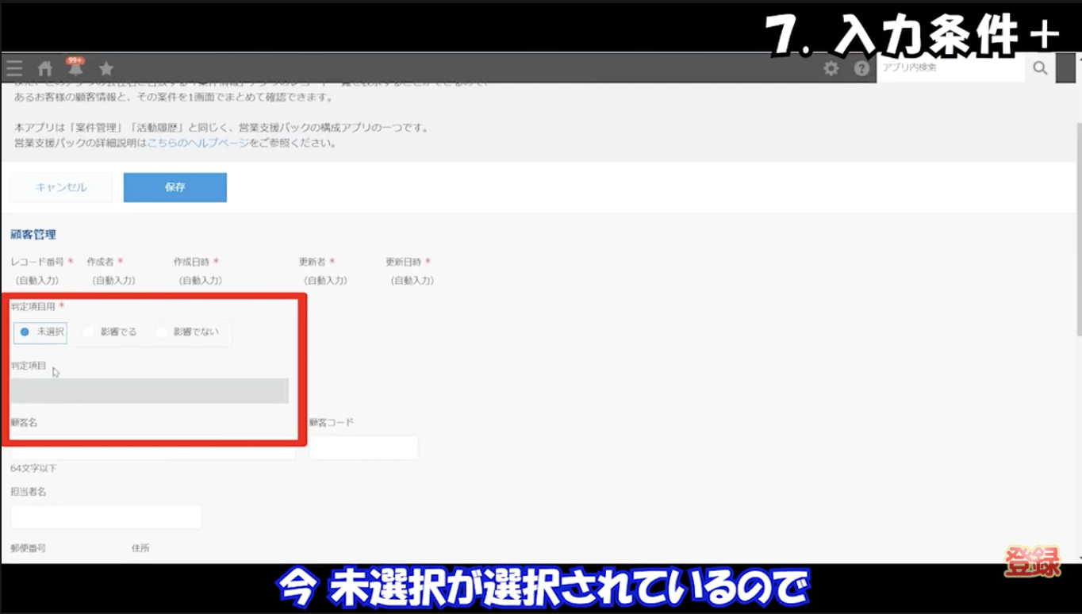Click the home icon in the toolbar
Viewport: 1082px width, 614px height.
(x=44, y=67)
